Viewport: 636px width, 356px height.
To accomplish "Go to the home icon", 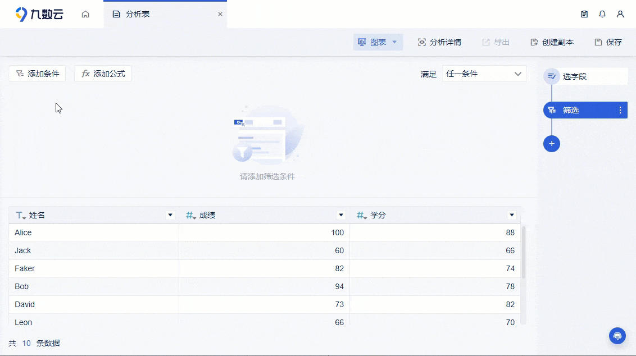I will pos(85,14).
